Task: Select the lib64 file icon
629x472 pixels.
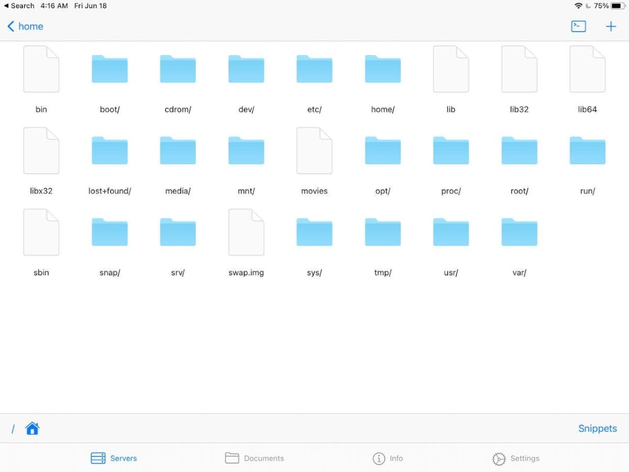Action: [588, 69]
